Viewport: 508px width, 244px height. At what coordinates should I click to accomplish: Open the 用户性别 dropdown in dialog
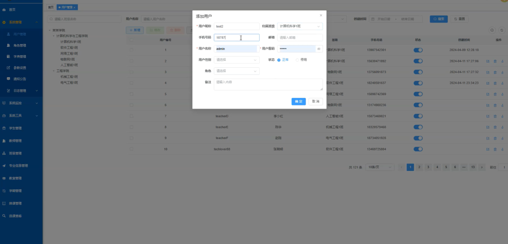237,60
